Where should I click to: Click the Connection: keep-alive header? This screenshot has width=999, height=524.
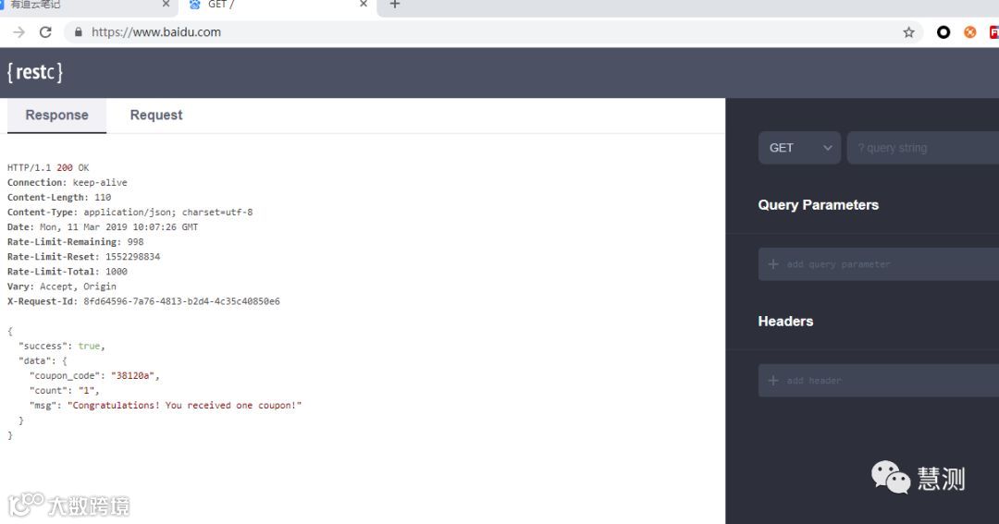(68, 183)
